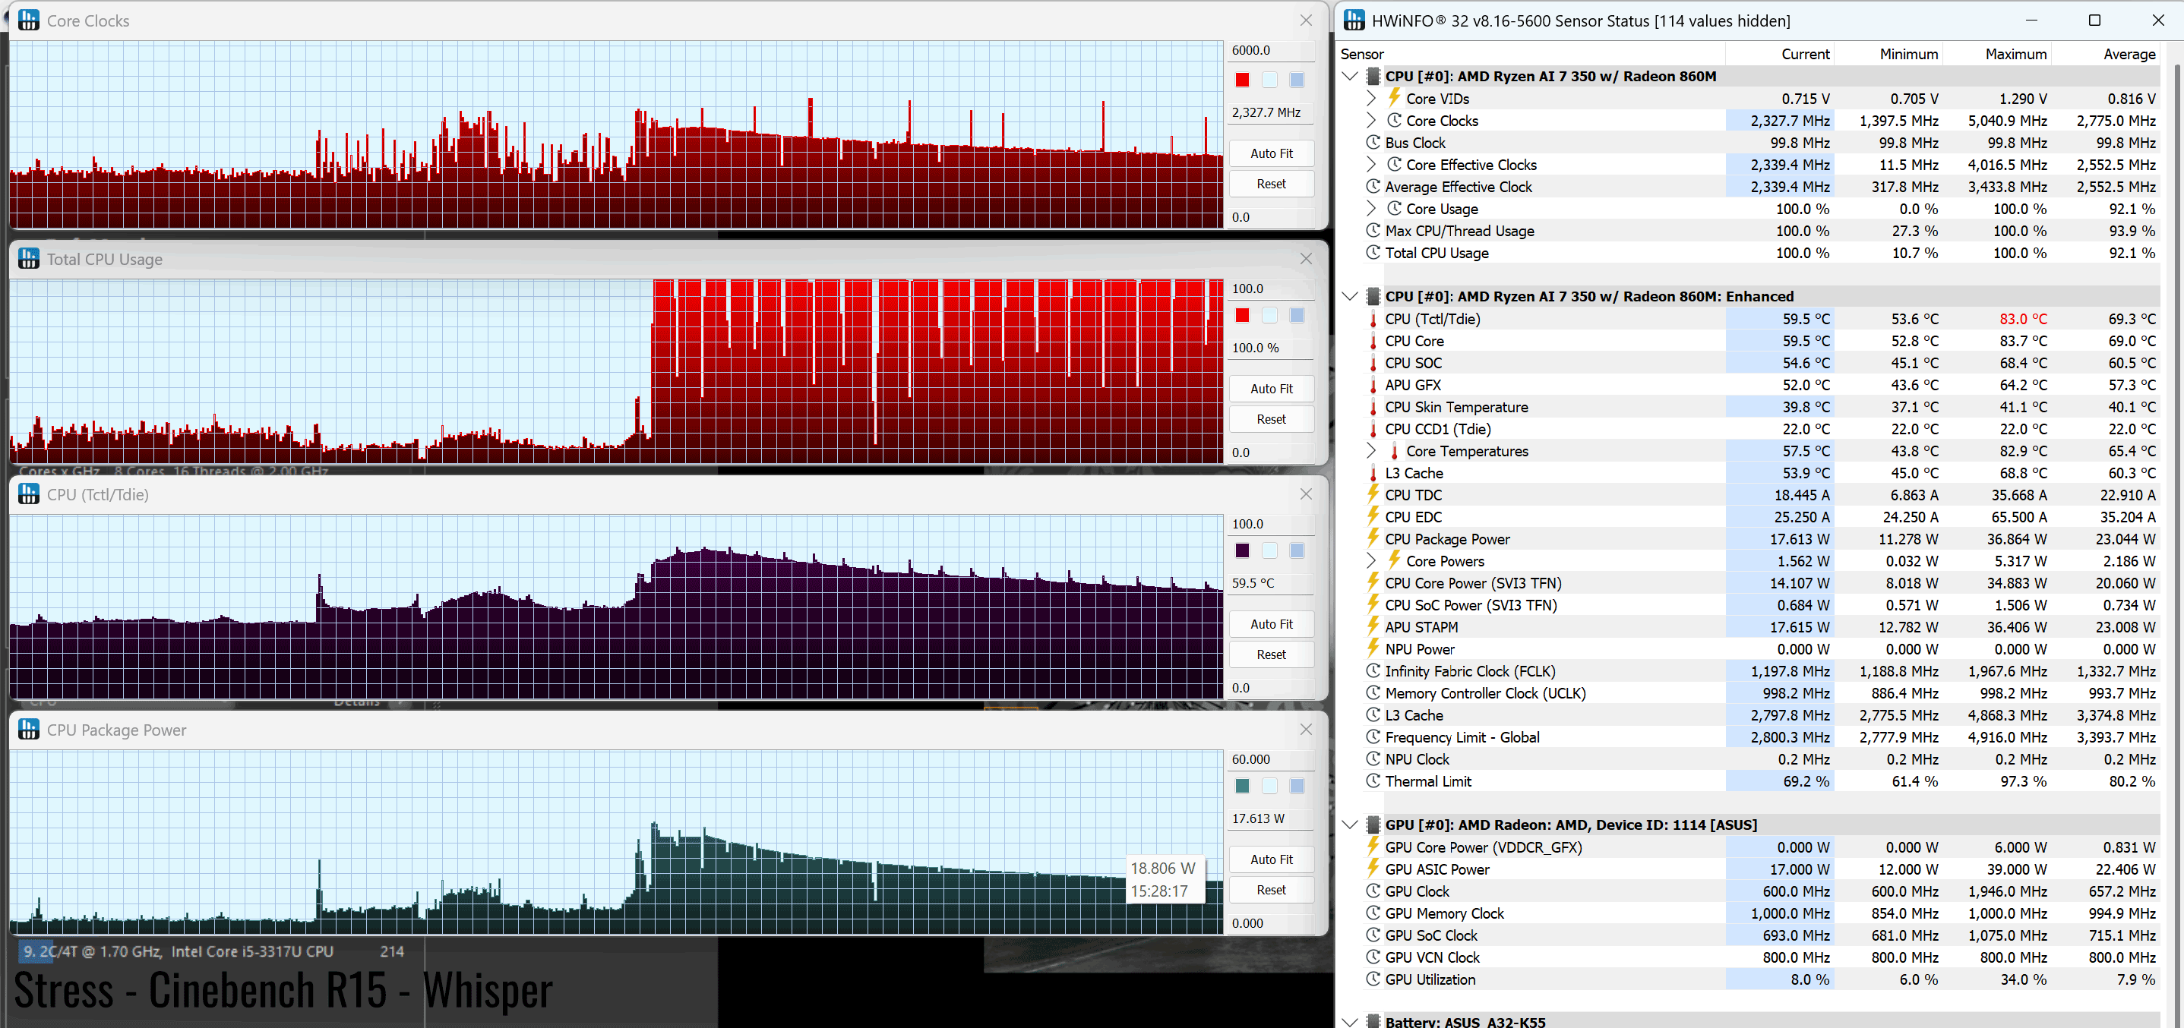Click the thermometer icon beside CPU SOC
Image resolution: width=2184 pixels, height=1028 pixels.
pos(1373,364)
